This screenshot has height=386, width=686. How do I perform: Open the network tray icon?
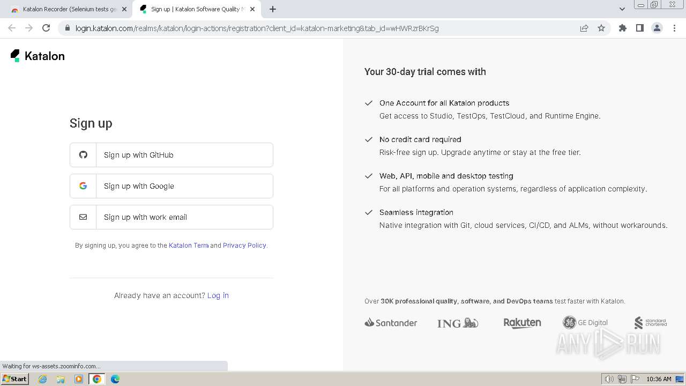622,379
